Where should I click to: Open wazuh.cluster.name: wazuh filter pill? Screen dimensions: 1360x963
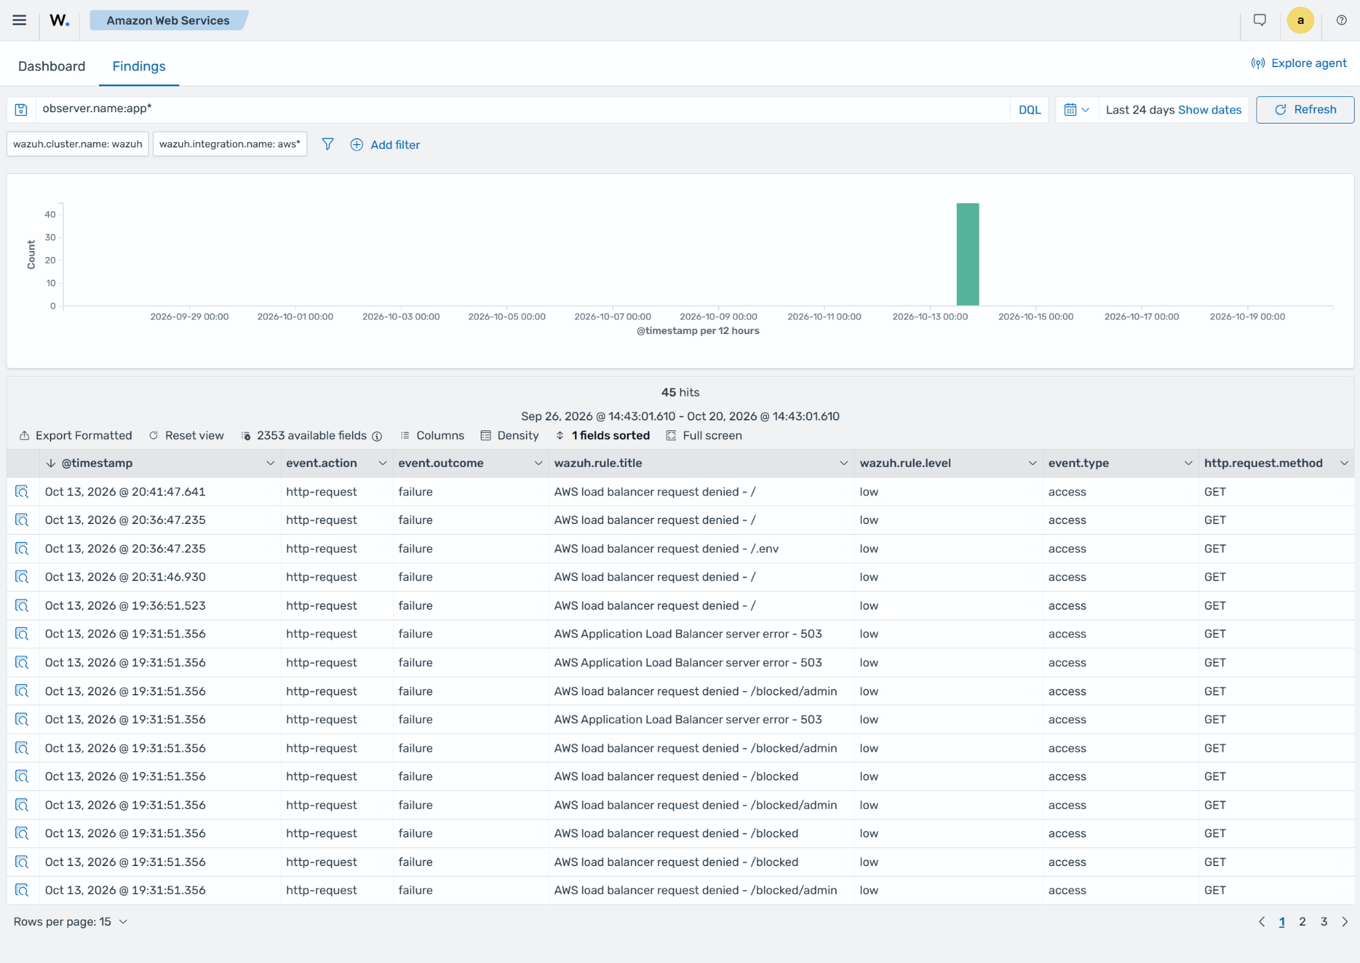tap(78, 144)
